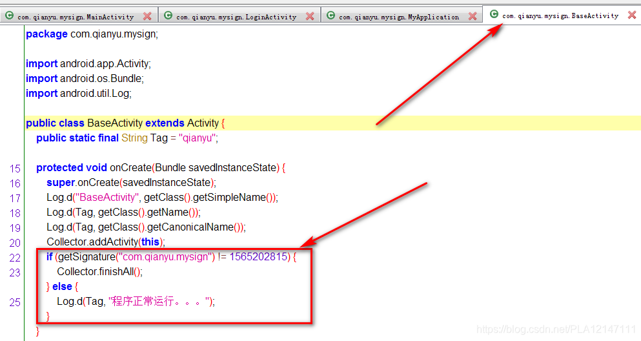Close the BaseActivity tab
641x341 pixels.
point(632,15)
